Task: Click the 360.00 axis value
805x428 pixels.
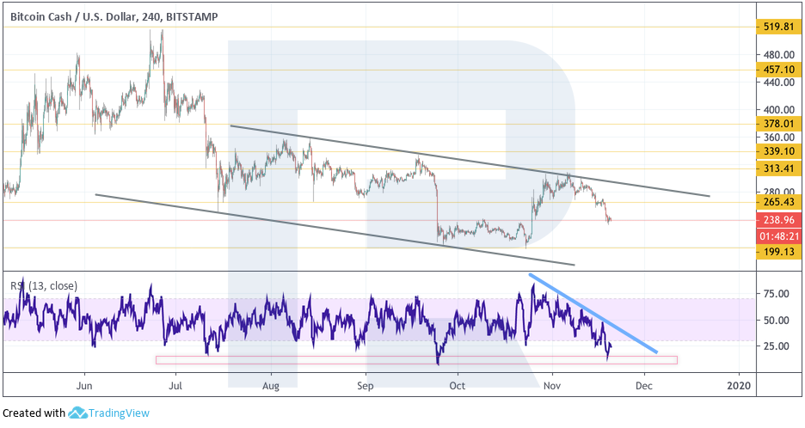Action: [779, 137]
